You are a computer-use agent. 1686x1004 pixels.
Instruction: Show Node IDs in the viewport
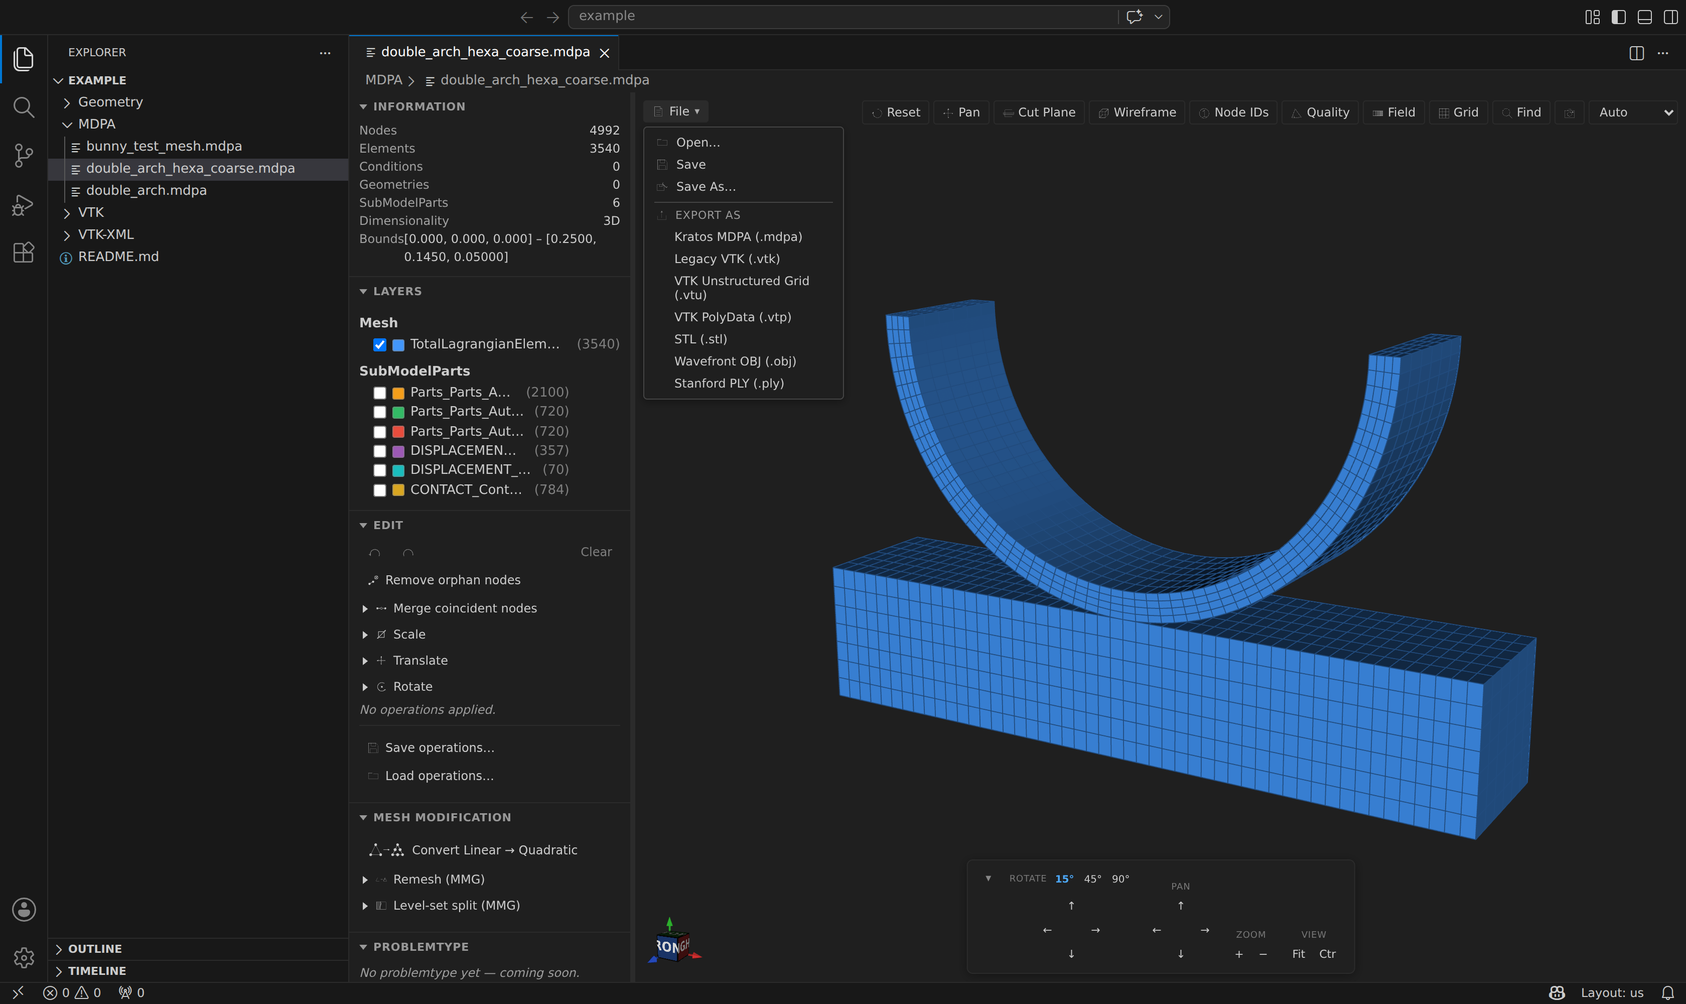pos(1233,112)
